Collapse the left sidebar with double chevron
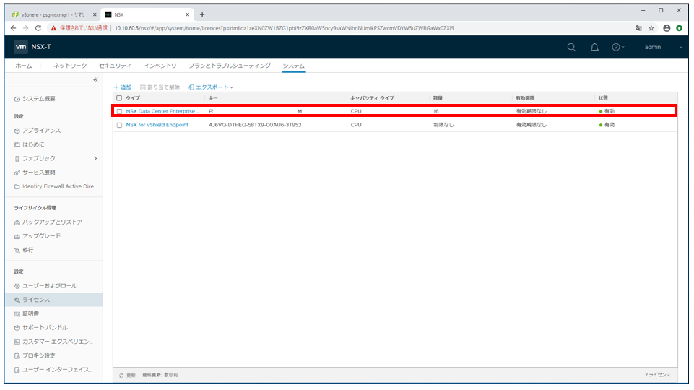The image size is (694, 390). click(x=95, y=79)
